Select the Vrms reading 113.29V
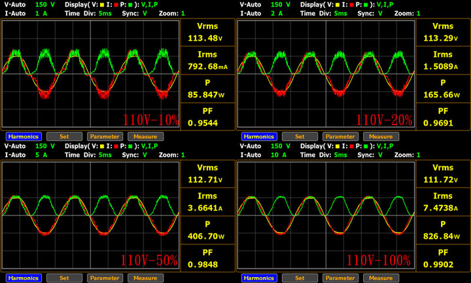This screenshot has width=471, height=283. 441,38
